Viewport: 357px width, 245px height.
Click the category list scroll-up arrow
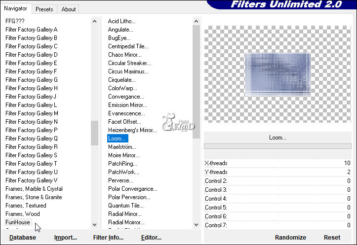click(x=94, y=21)
